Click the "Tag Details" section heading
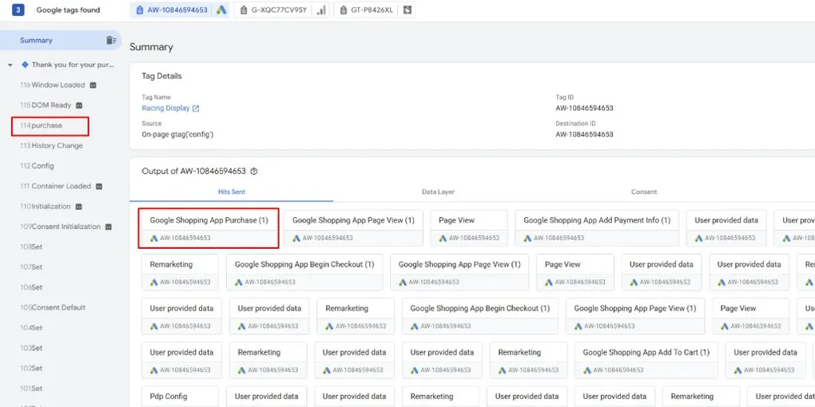 (x=161, y=76)
